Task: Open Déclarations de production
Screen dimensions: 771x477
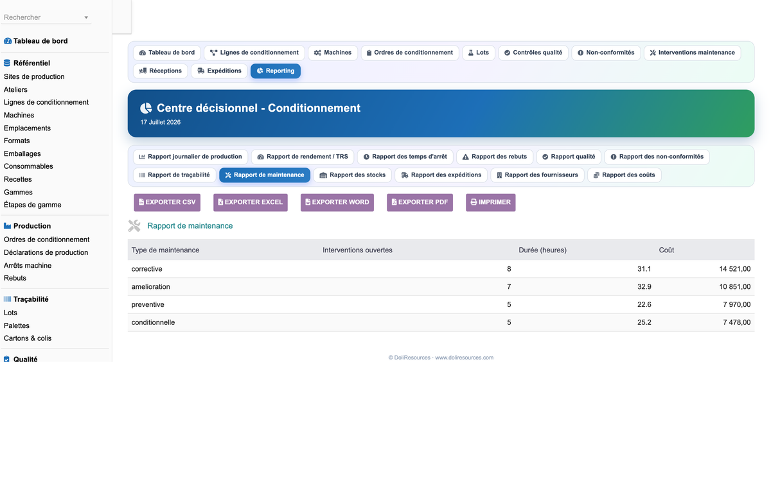Action: click(x=46, y=252)
